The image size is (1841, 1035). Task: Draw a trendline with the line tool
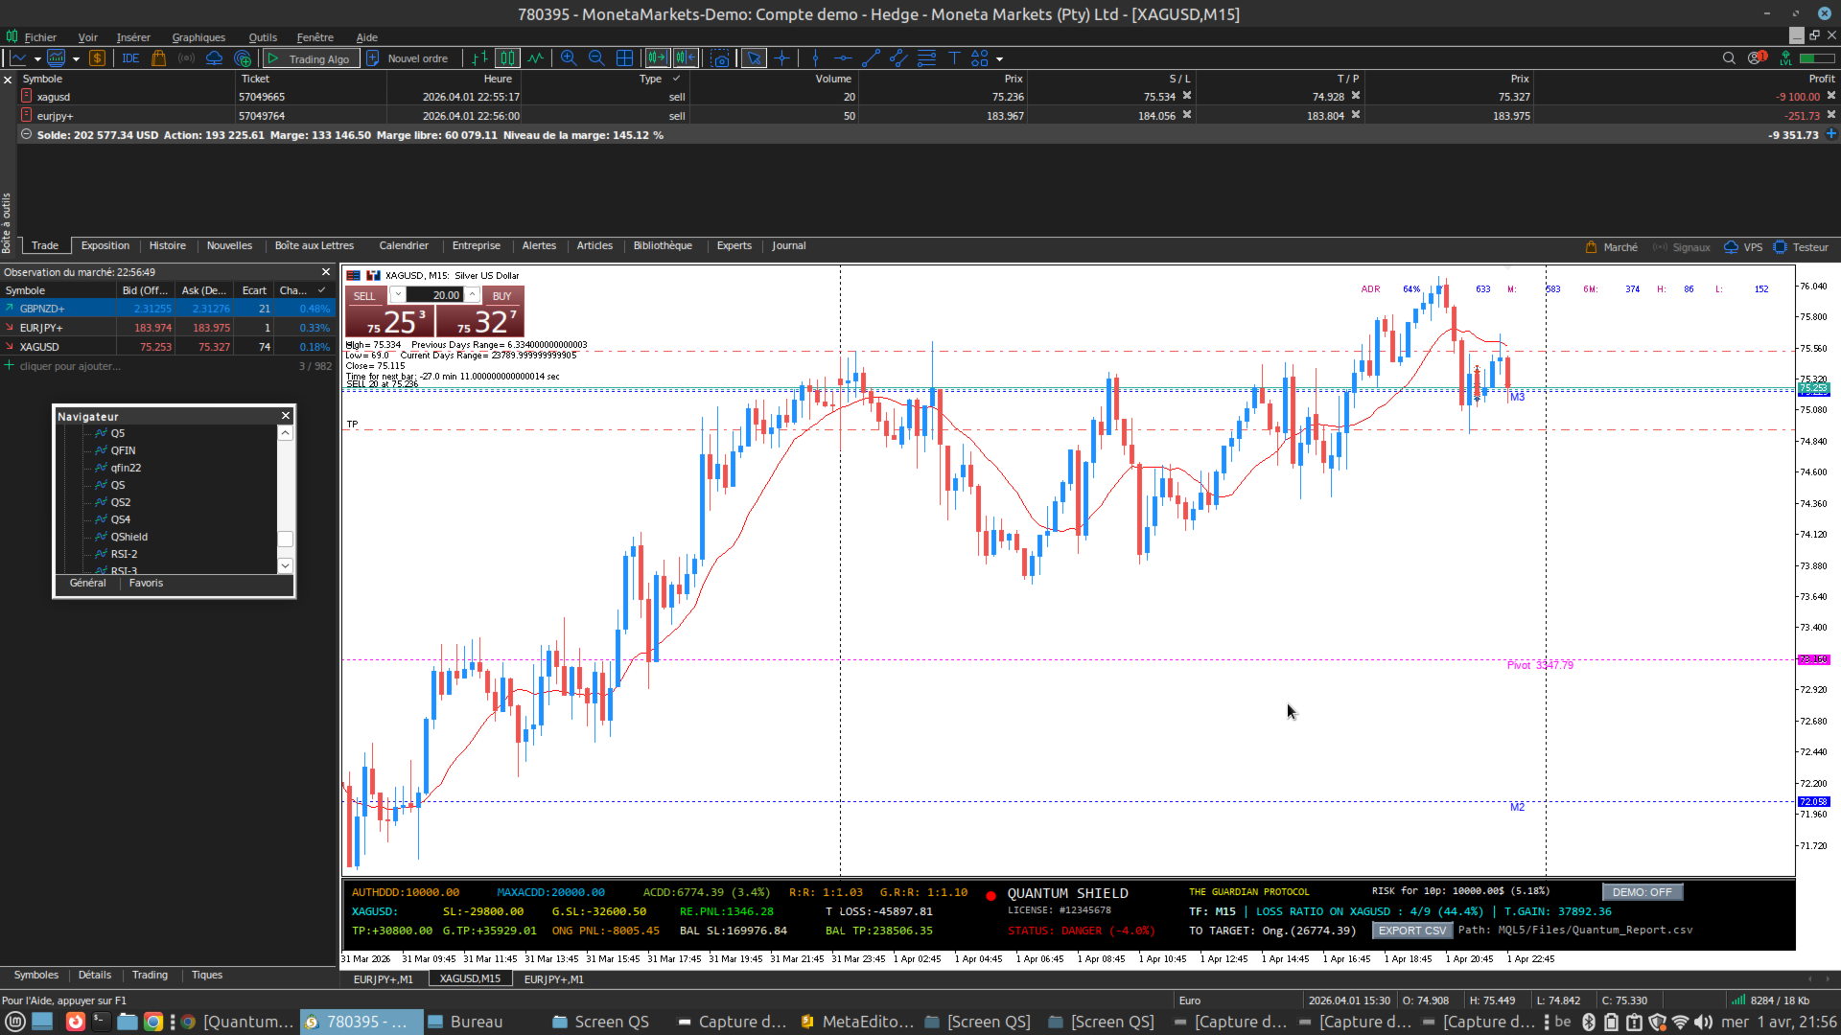[871, 58]
